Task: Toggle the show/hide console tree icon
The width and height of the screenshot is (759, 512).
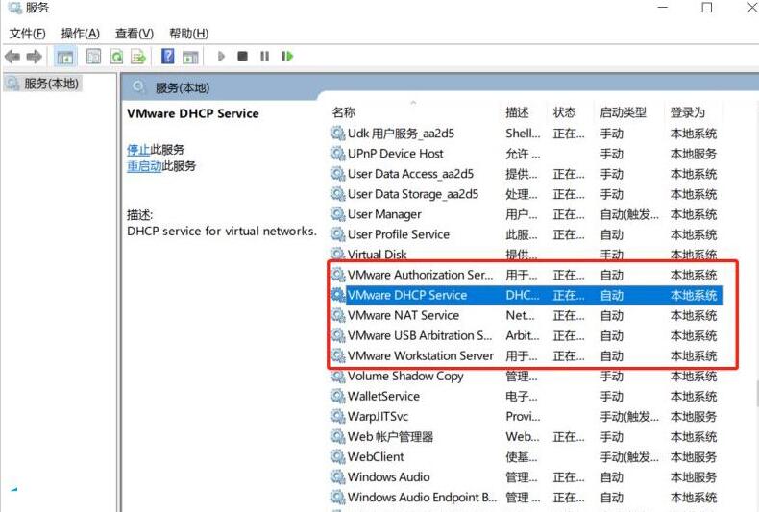Action: 65,57
